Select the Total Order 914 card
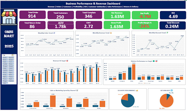This screenshot has height=111, width=187. coord(32,15)
